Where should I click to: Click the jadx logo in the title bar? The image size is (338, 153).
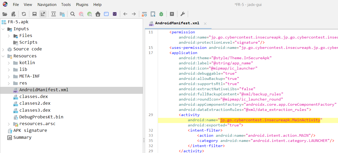pyautogui.click(x=5, y=4)
